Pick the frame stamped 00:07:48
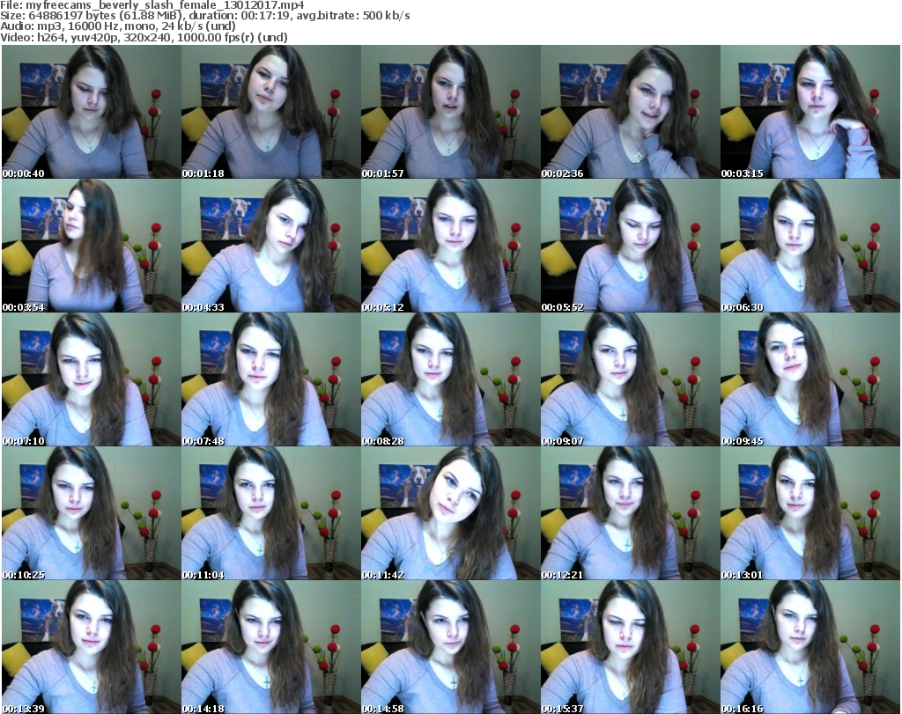The height and width of the screenshot is (714, 902). click(x=271, y=379)
